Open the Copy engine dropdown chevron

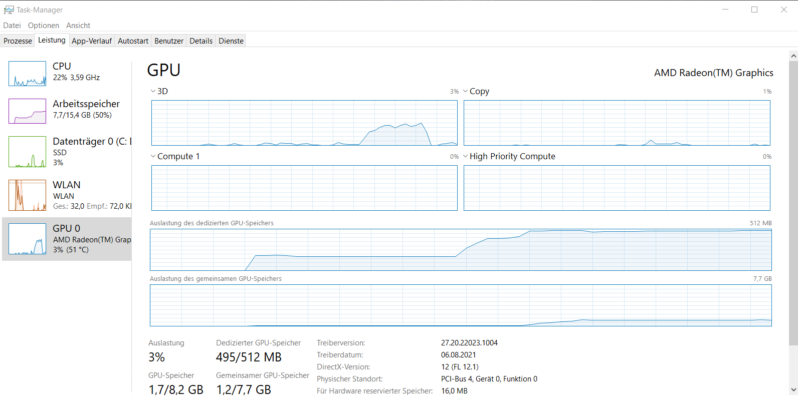click(x=466, y=91)
